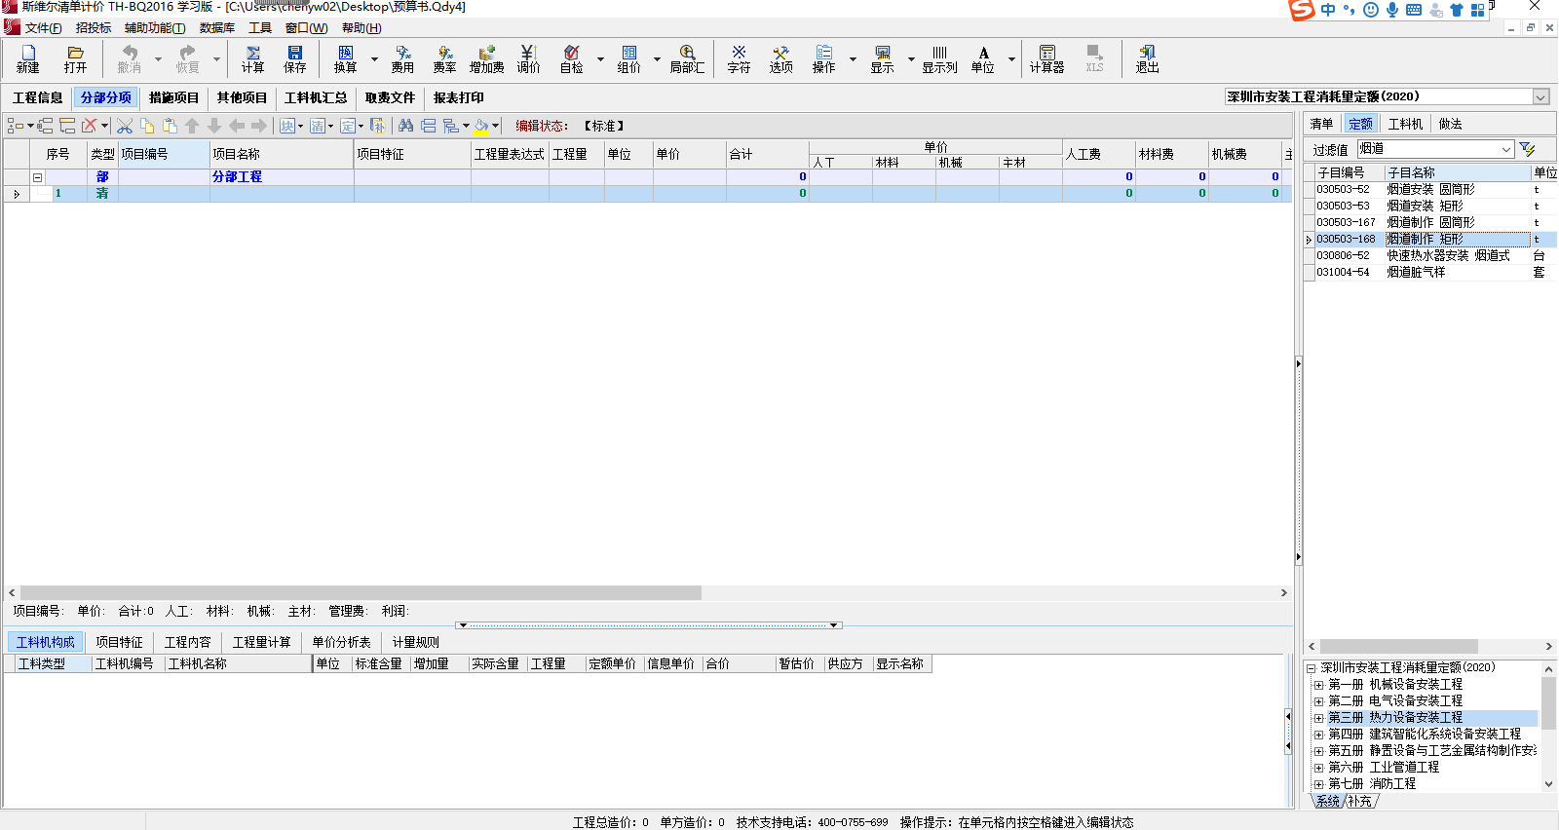Click the 退出 exit icon
Image resolution: width=1559 pixels, height=830 pixels.
[1147, 59]
